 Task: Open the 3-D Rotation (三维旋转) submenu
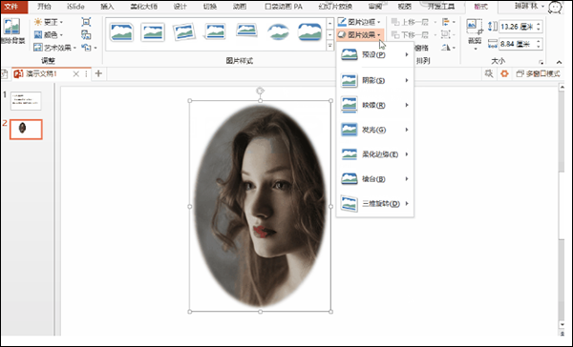375,204
